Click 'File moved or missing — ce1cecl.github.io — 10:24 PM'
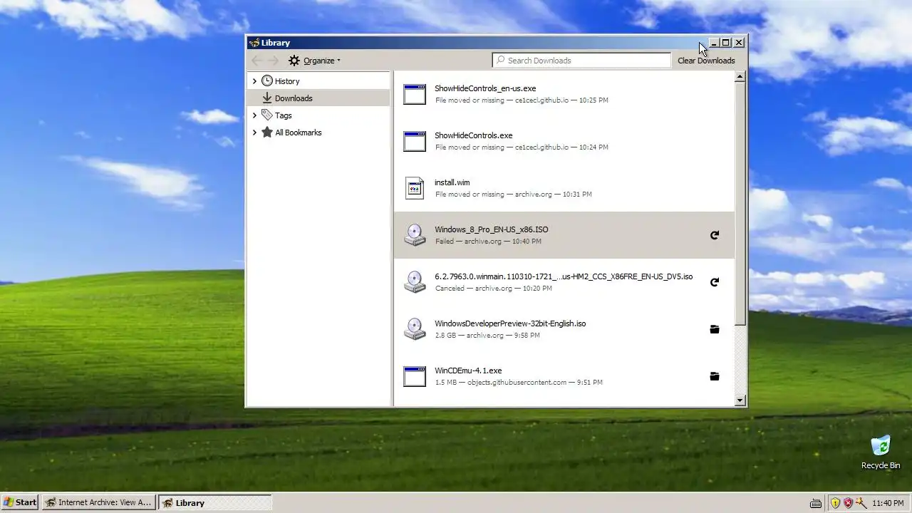Image resolution: width=912 pixels, height=513 pixels. coord(522,147)
